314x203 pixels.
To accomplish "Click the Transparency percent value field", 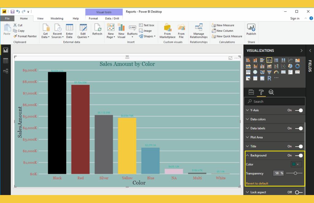I will click(x=278, y=173).
